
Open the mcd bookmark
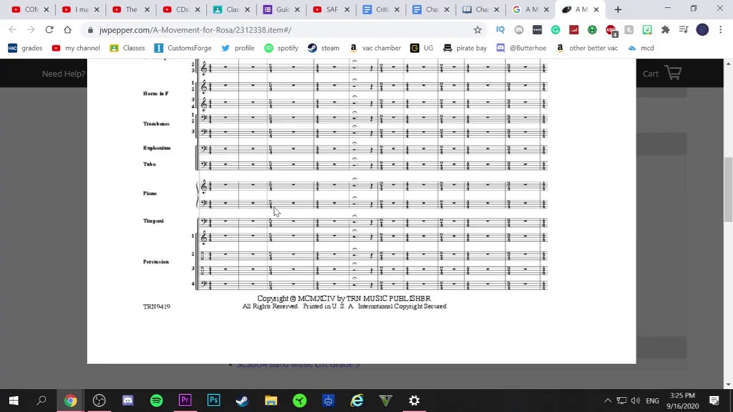click(x=640, y=48)
